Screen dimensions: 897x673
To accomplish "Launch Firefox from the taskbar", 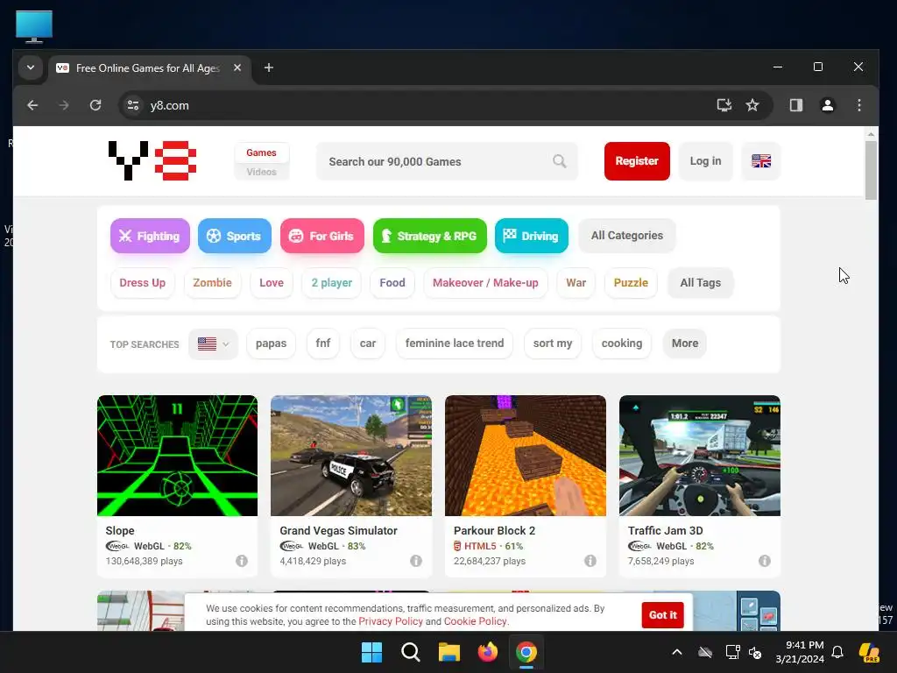I will (487, 652).
